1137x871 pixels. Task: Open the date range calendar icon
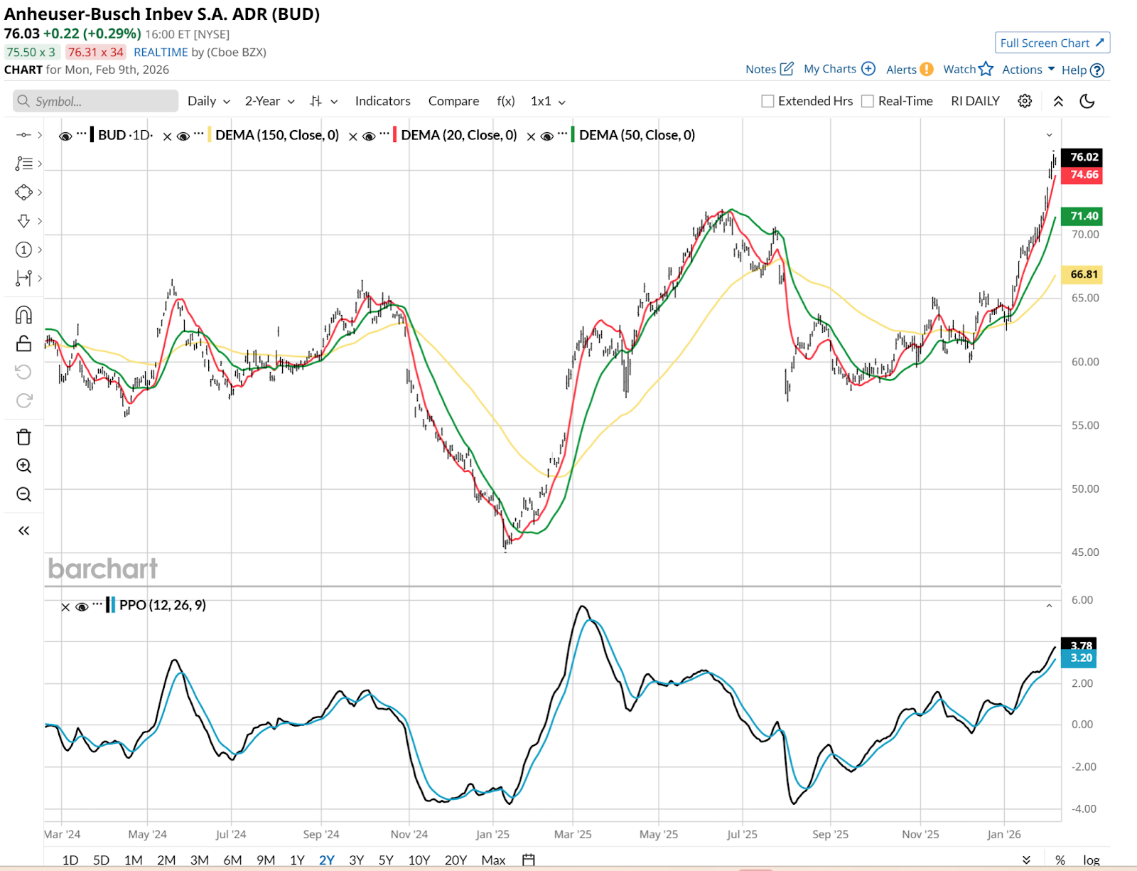(528, 860)
